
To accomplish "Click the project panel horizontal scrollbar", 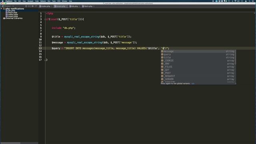I will click(x=10, y=143).
